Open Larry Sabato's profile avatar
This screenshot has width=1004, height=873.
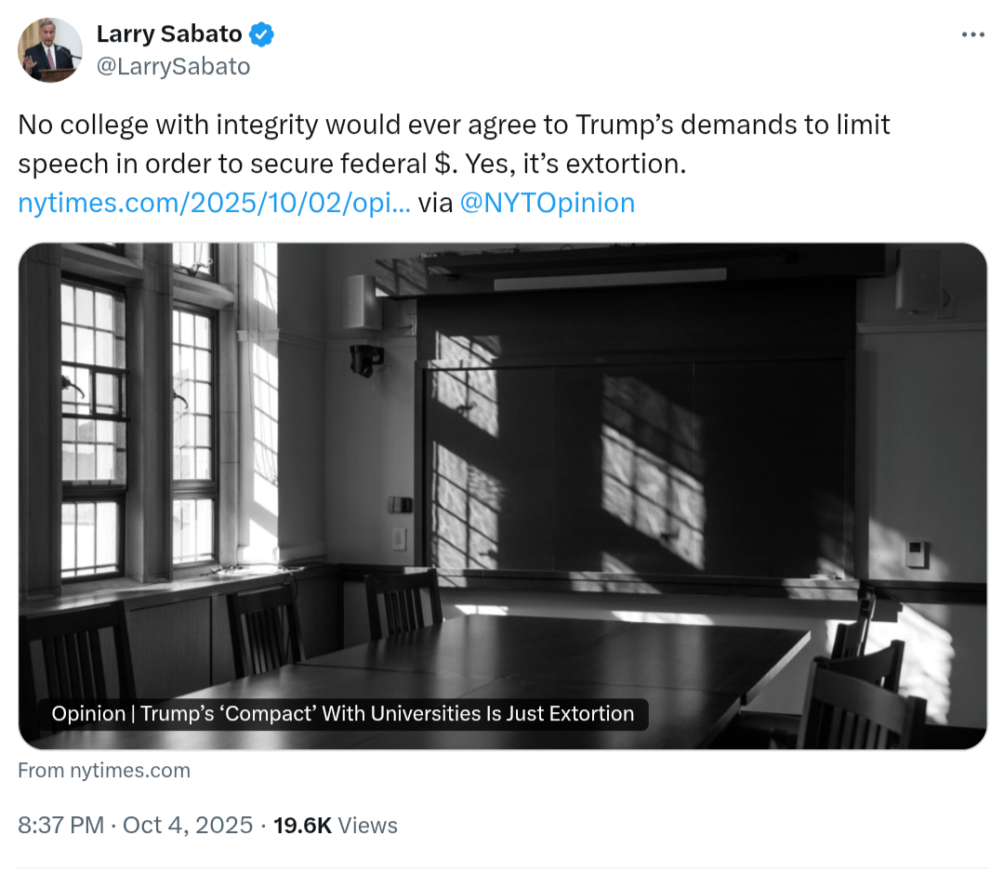[x=50, y=50]
